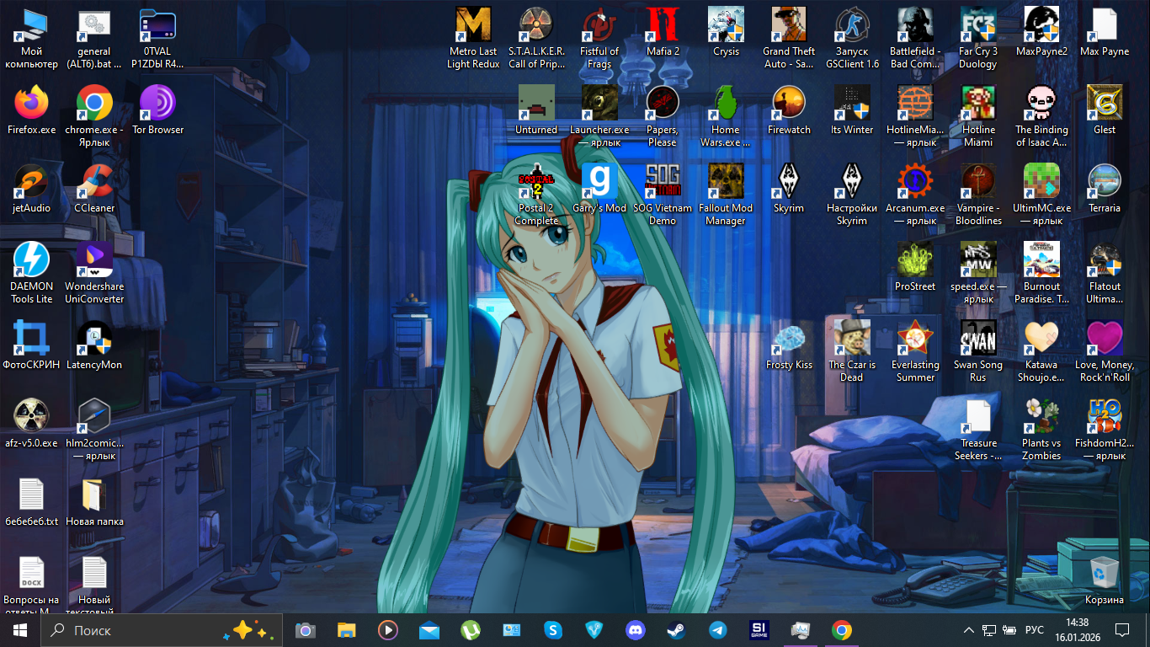Select the Arcanum.exe shortcut
The image size is (1150, 647).
[915, 195]
